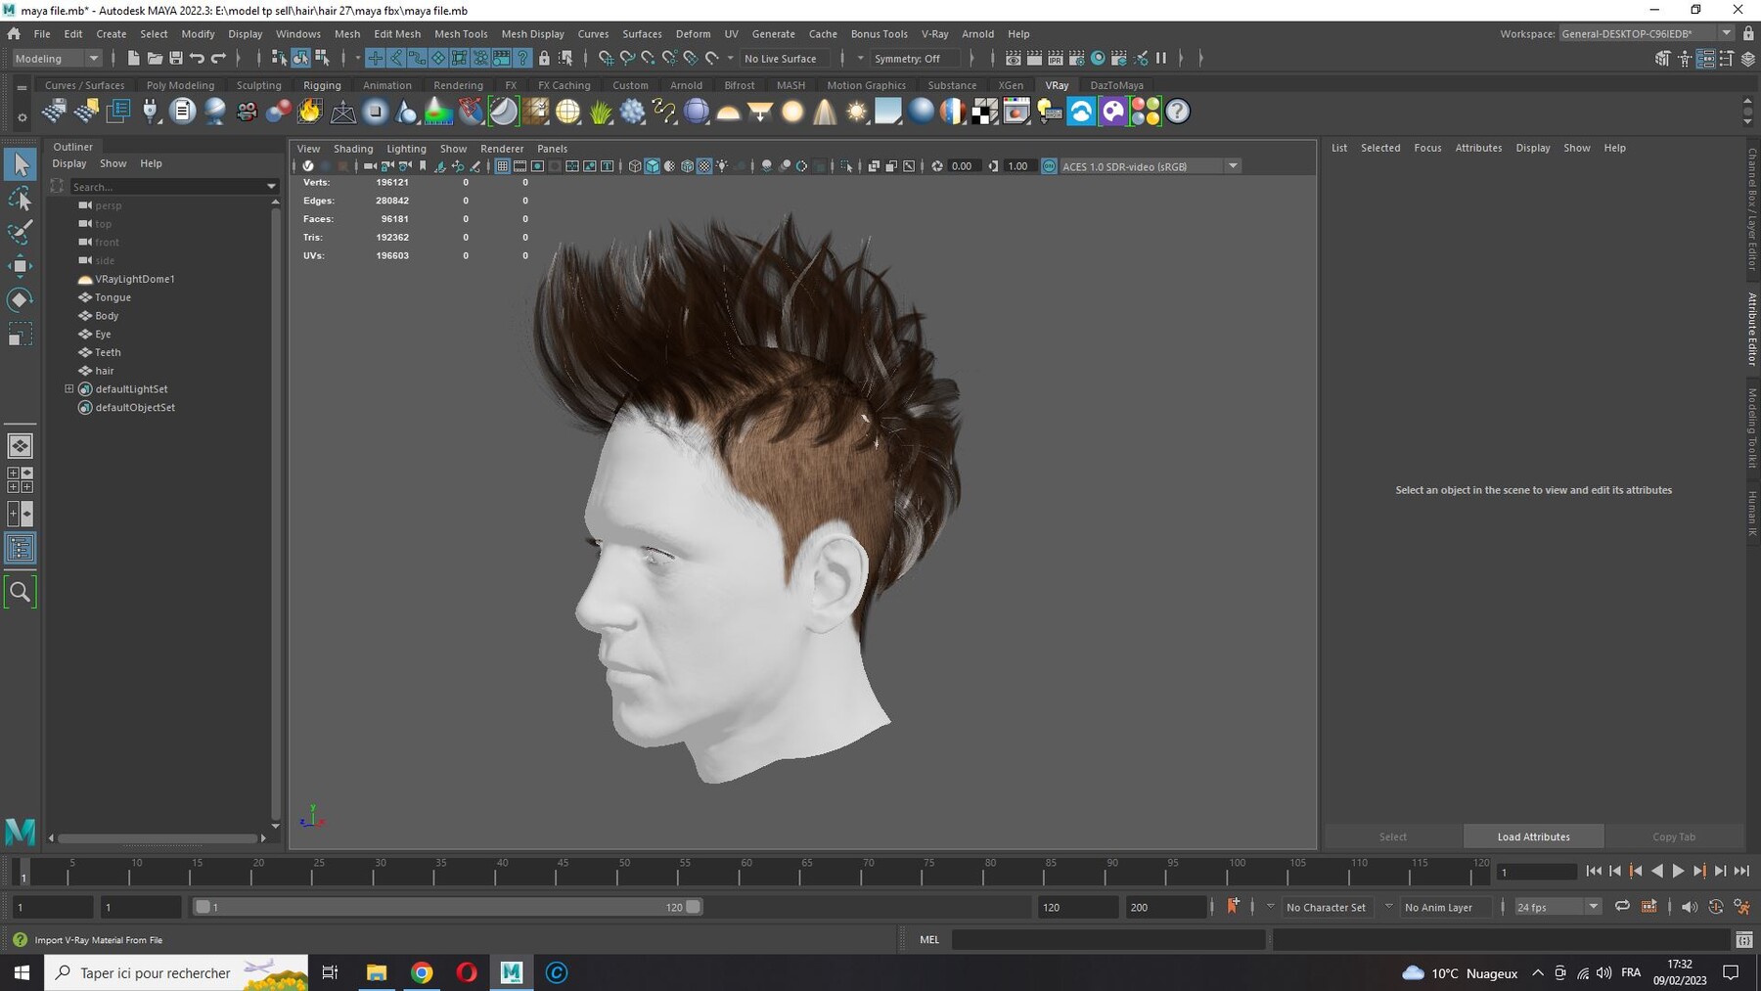Click the Load Attributes button
The height and width of the screenshot is (991, 1761).
pos(1533,836)
